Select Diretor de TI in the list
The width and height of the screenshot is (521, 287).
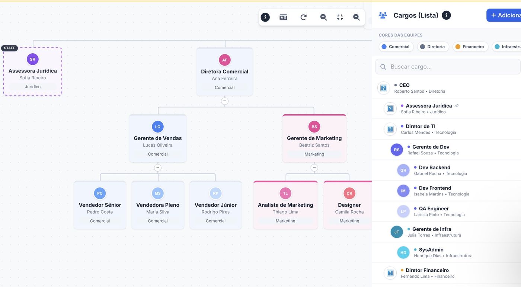447,129
